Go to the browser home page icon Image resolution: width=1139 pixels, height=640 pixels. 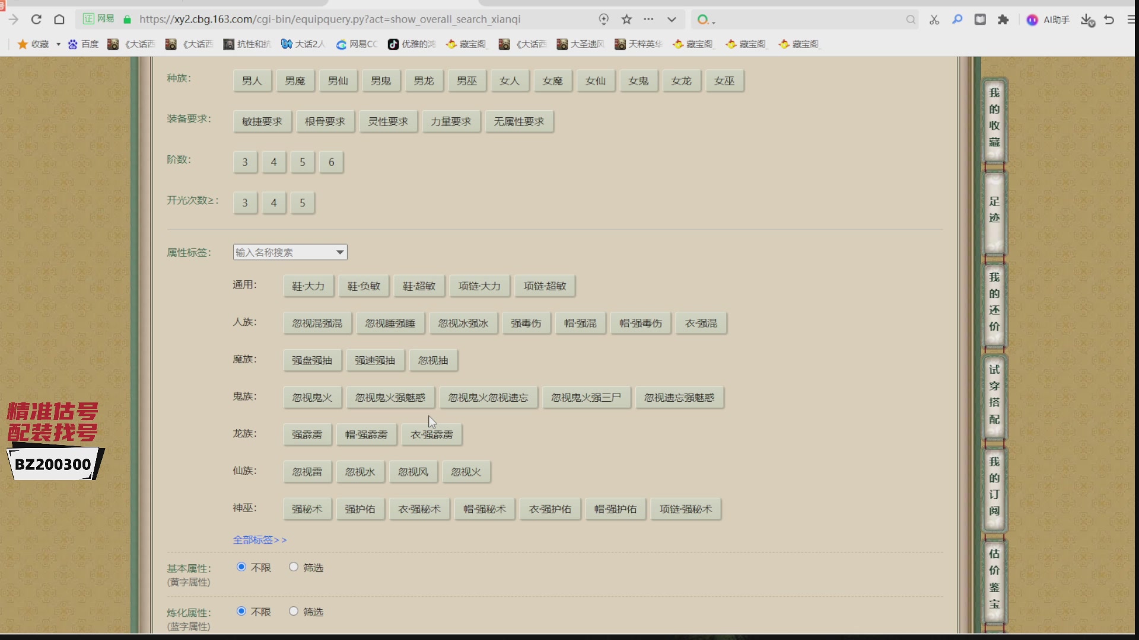click(x=59, y=20)
